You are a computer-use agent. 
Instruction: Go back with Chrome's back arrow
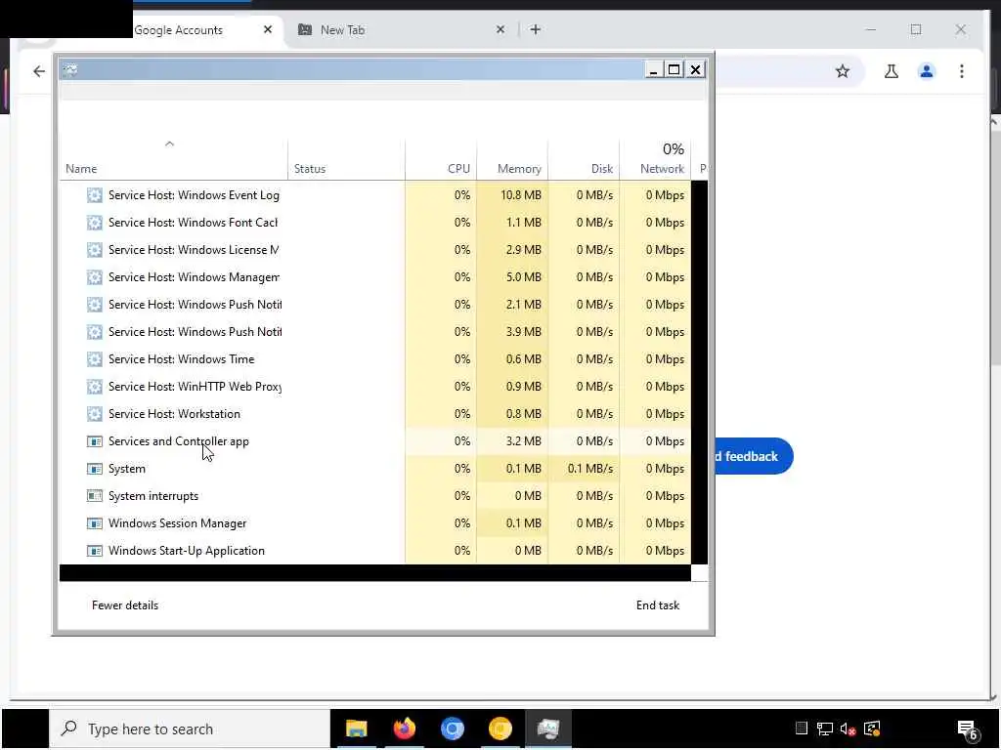tap(39, 71)
